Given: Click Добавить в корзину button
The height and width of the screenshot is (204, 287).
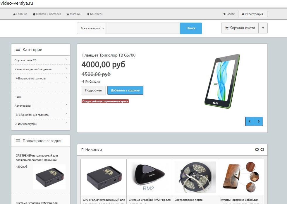Looking at the screenshot, I should (x=125, y=91).
